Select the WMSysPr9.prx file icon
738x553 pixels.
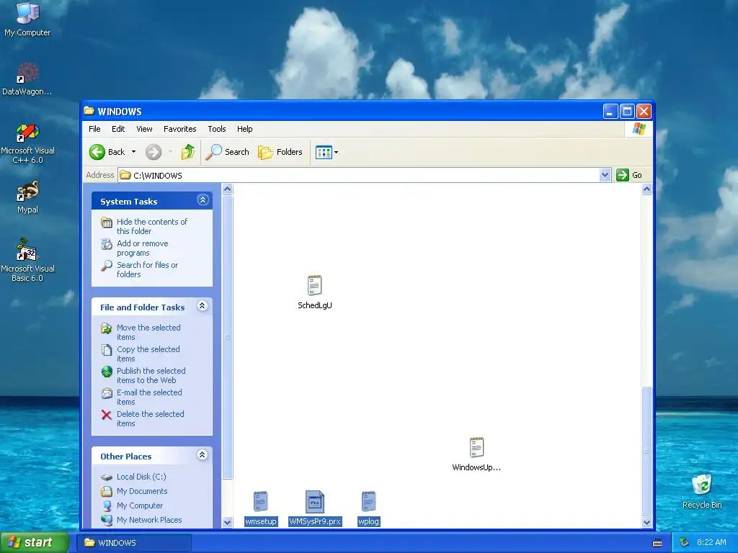point(315,501)
